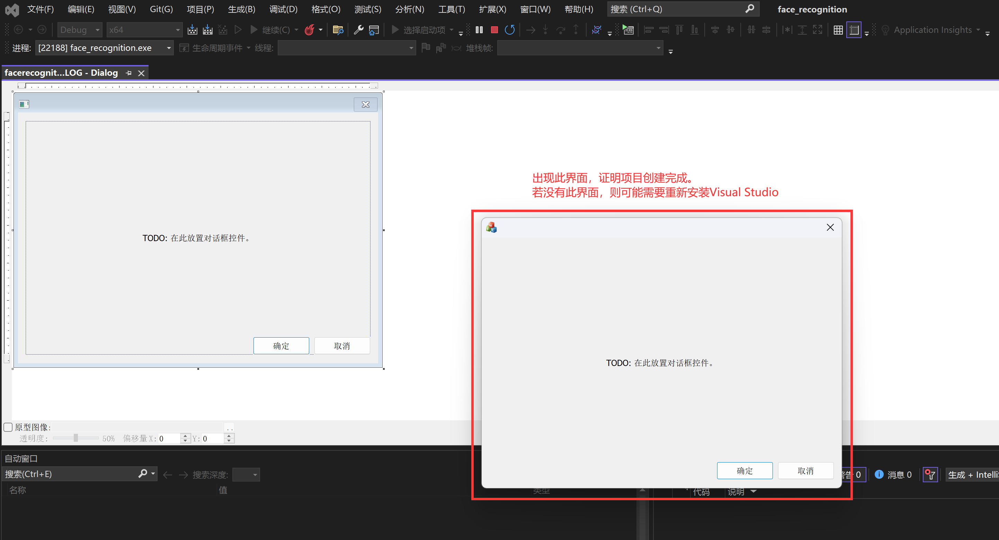Viewport: 999px width, 540px height.
Task: Enable the 原型图像 checkbox
Action: (8, 427)
